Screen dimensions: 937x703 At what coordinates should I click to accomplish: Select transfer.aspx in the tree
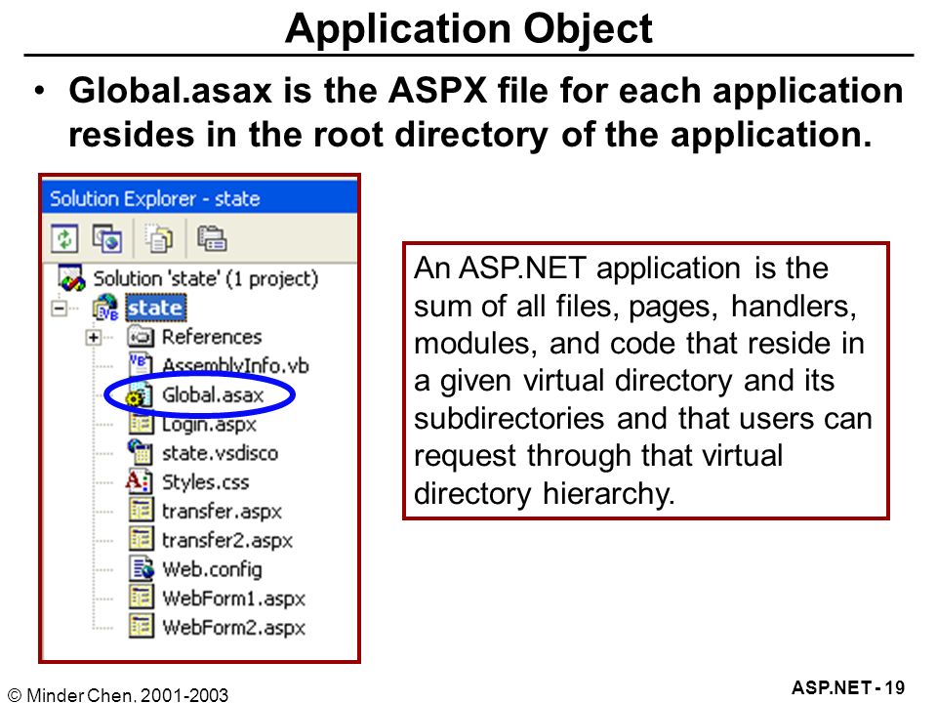tap(222, 511)
